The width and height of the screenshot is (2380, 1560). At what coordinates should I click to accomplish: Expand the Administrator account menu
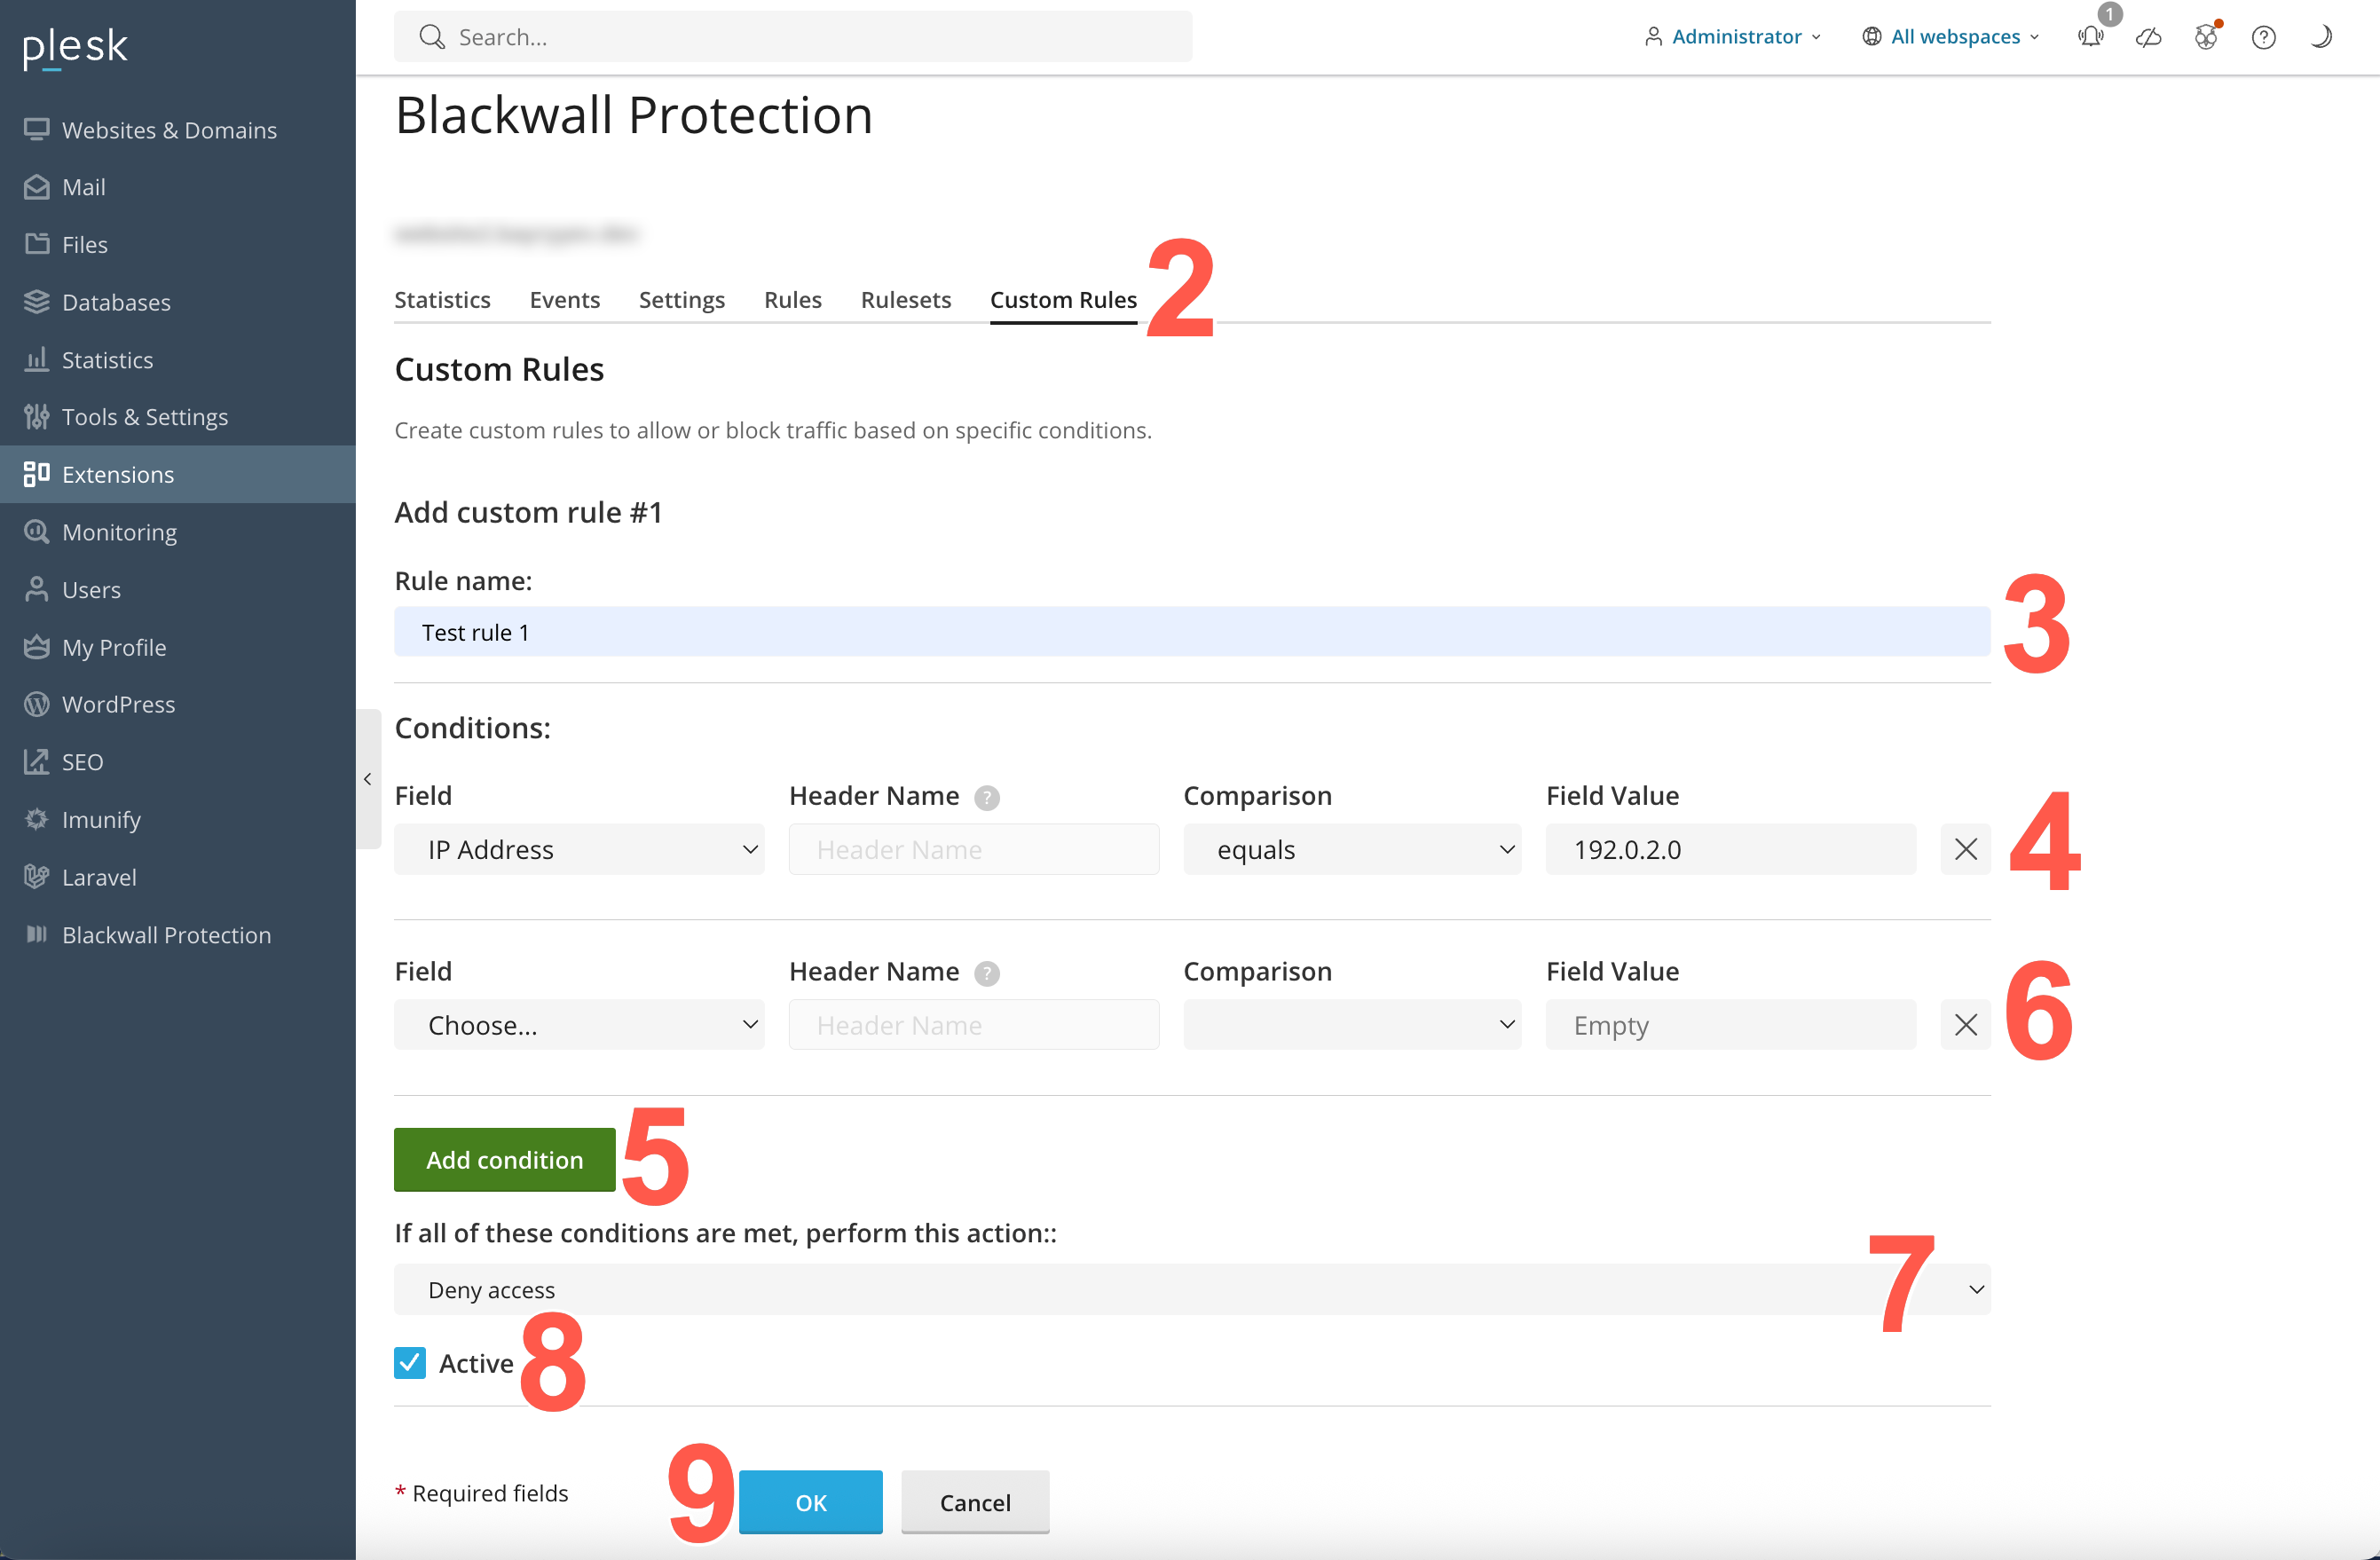pyautogui.click(x=1733, y=37)
